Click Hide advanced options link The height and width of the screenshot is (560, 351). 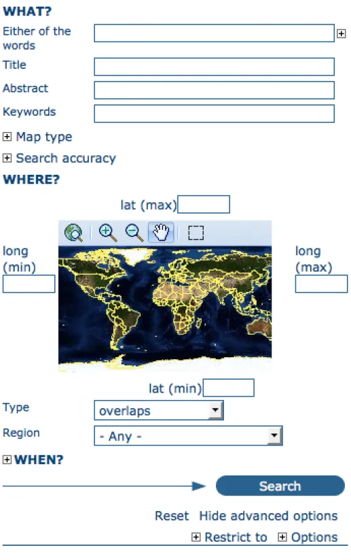268,516
